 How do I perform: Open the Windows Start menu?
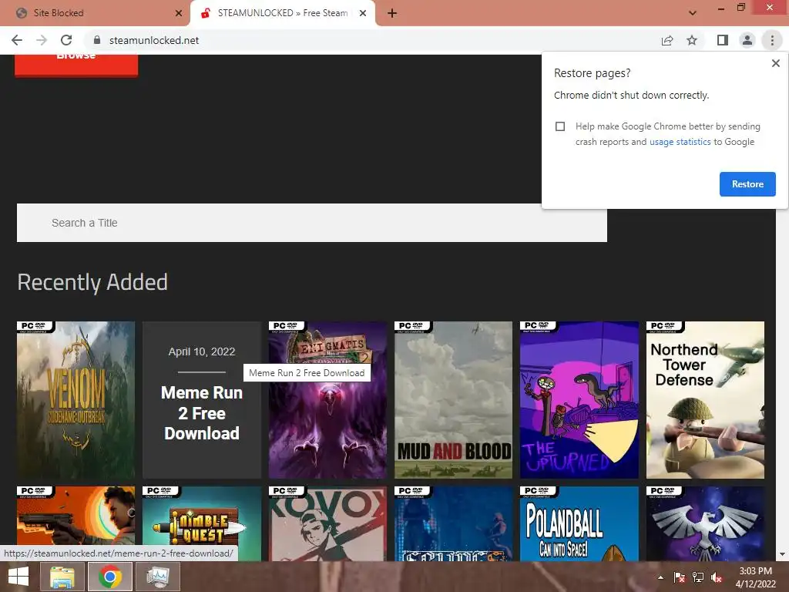18,577
